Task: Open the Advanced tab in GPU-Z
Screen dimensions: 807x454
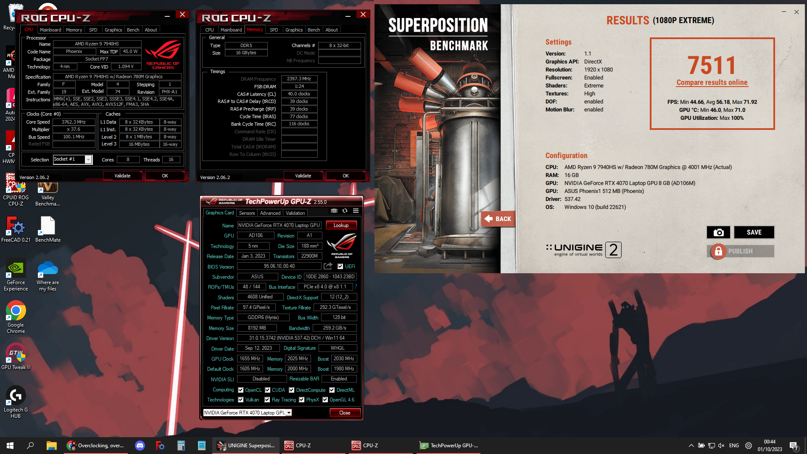Action: (270, 213)
